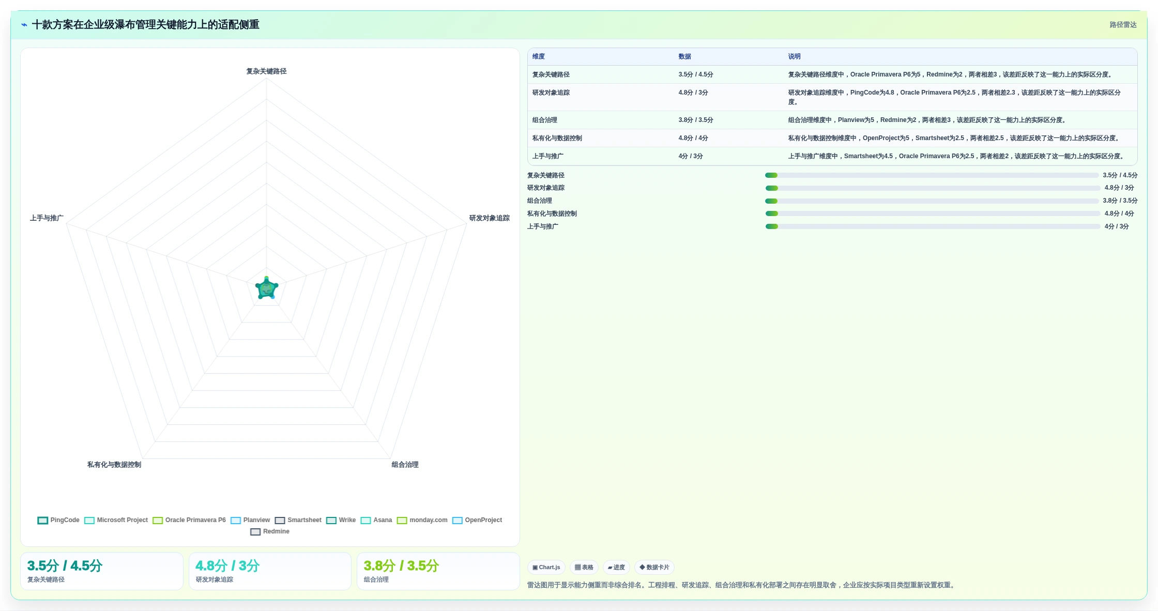Click the 数据卡片 tag
Image resolution: width=1158 pixels, height=611 pixels.
pos(654,567)
